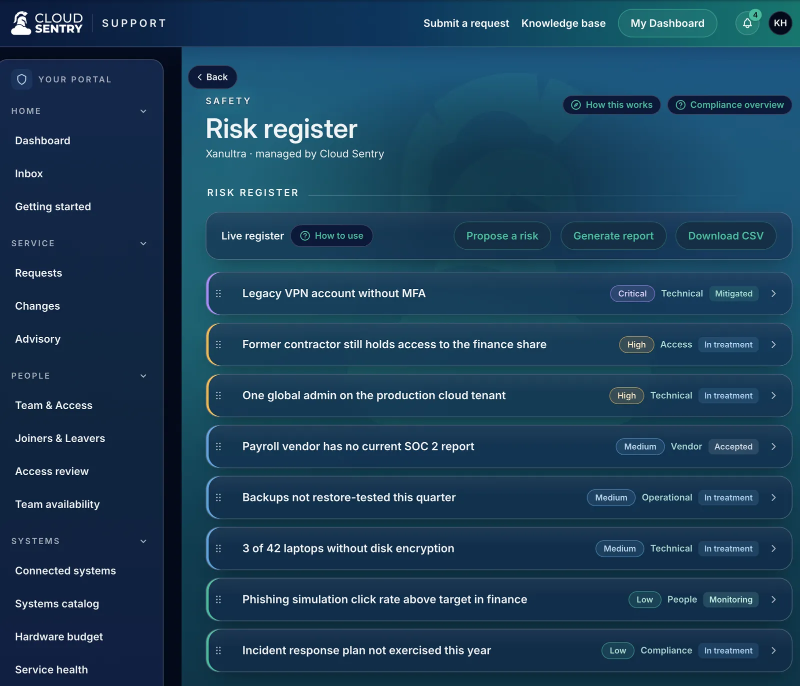
Task: Click Generate report button
Action: 613,236
